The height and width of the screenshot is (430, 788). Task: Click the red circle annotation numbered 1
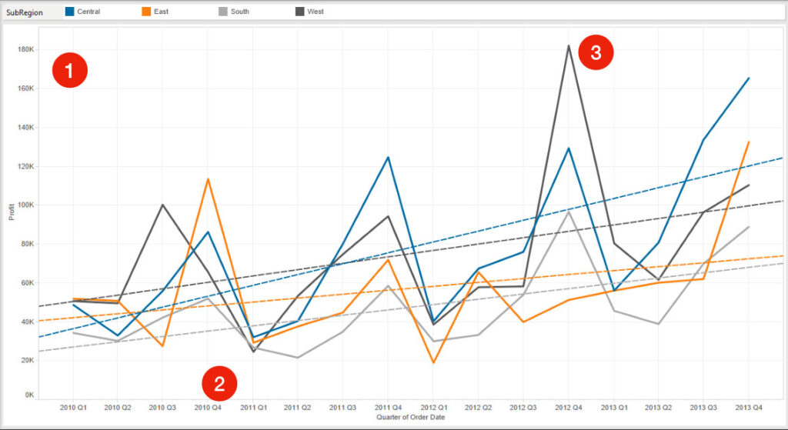point(69,72)
